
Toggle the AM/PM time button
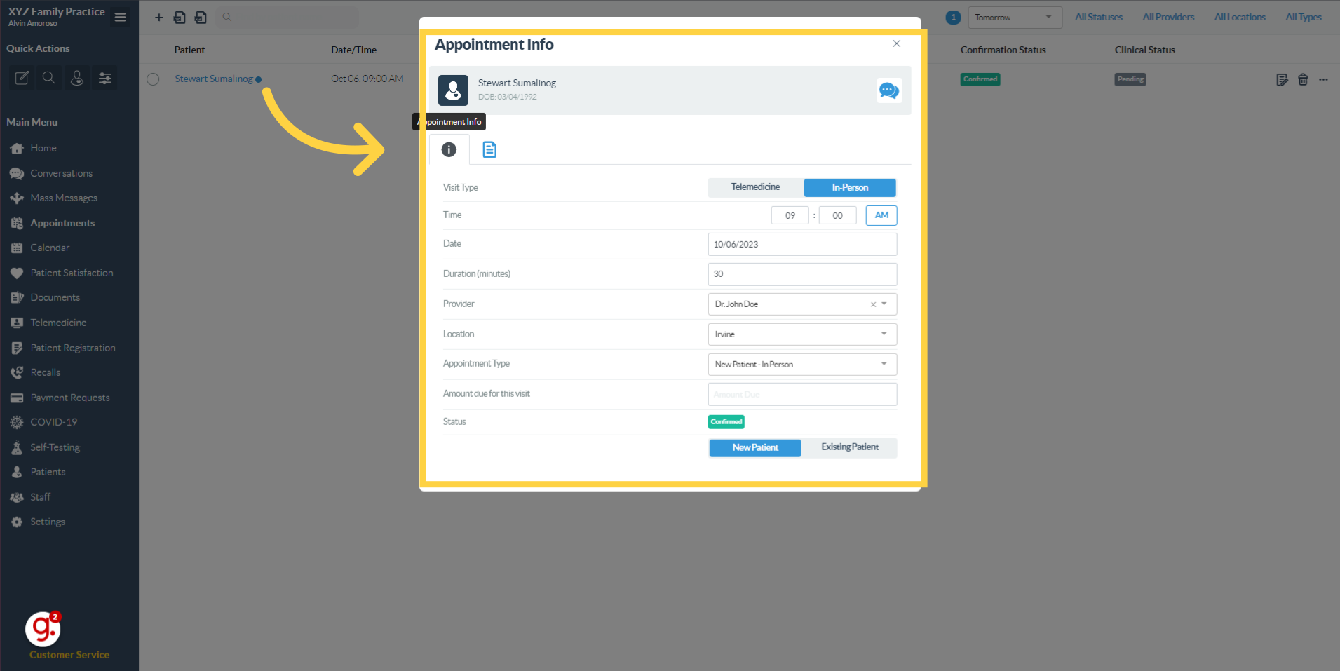pos(881,215)
